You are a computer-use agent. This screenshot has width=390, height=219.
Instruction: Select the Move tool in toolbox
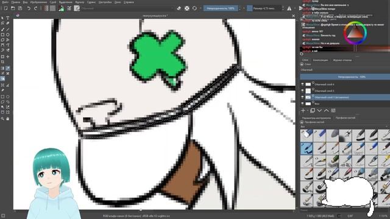[8, 57]
